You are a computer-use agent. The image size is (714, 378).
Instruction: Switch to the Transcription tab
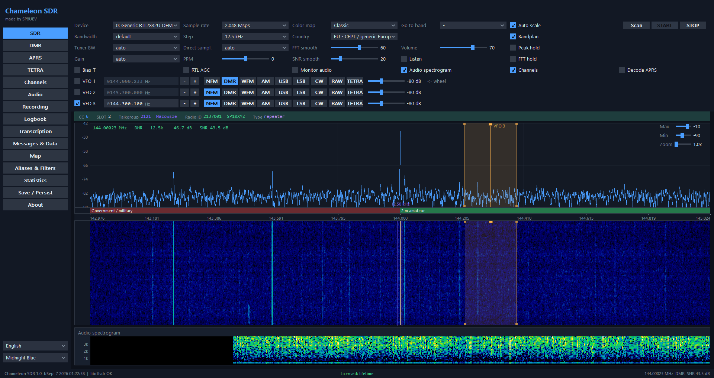35,131
